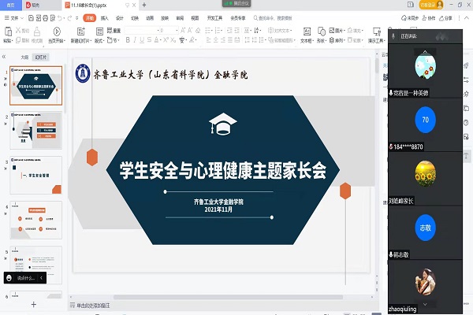This screenshot has height=315, width=473.
Task: Toggle Italic formatting
Action: pyautogui.click(x=135, y=40)
